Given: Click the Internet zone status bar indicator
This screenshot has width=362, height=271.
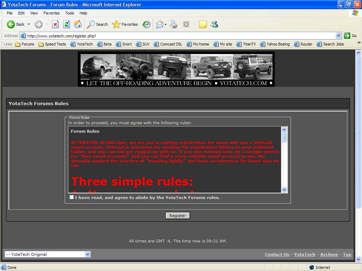Looking at the screenshot, I should click(x=320, y=267).
